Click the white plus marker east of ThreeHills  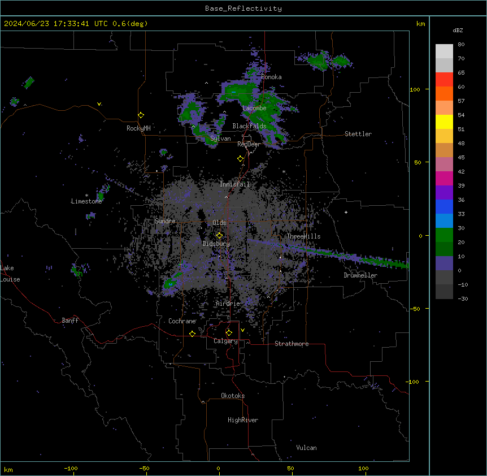coord(346,212)
